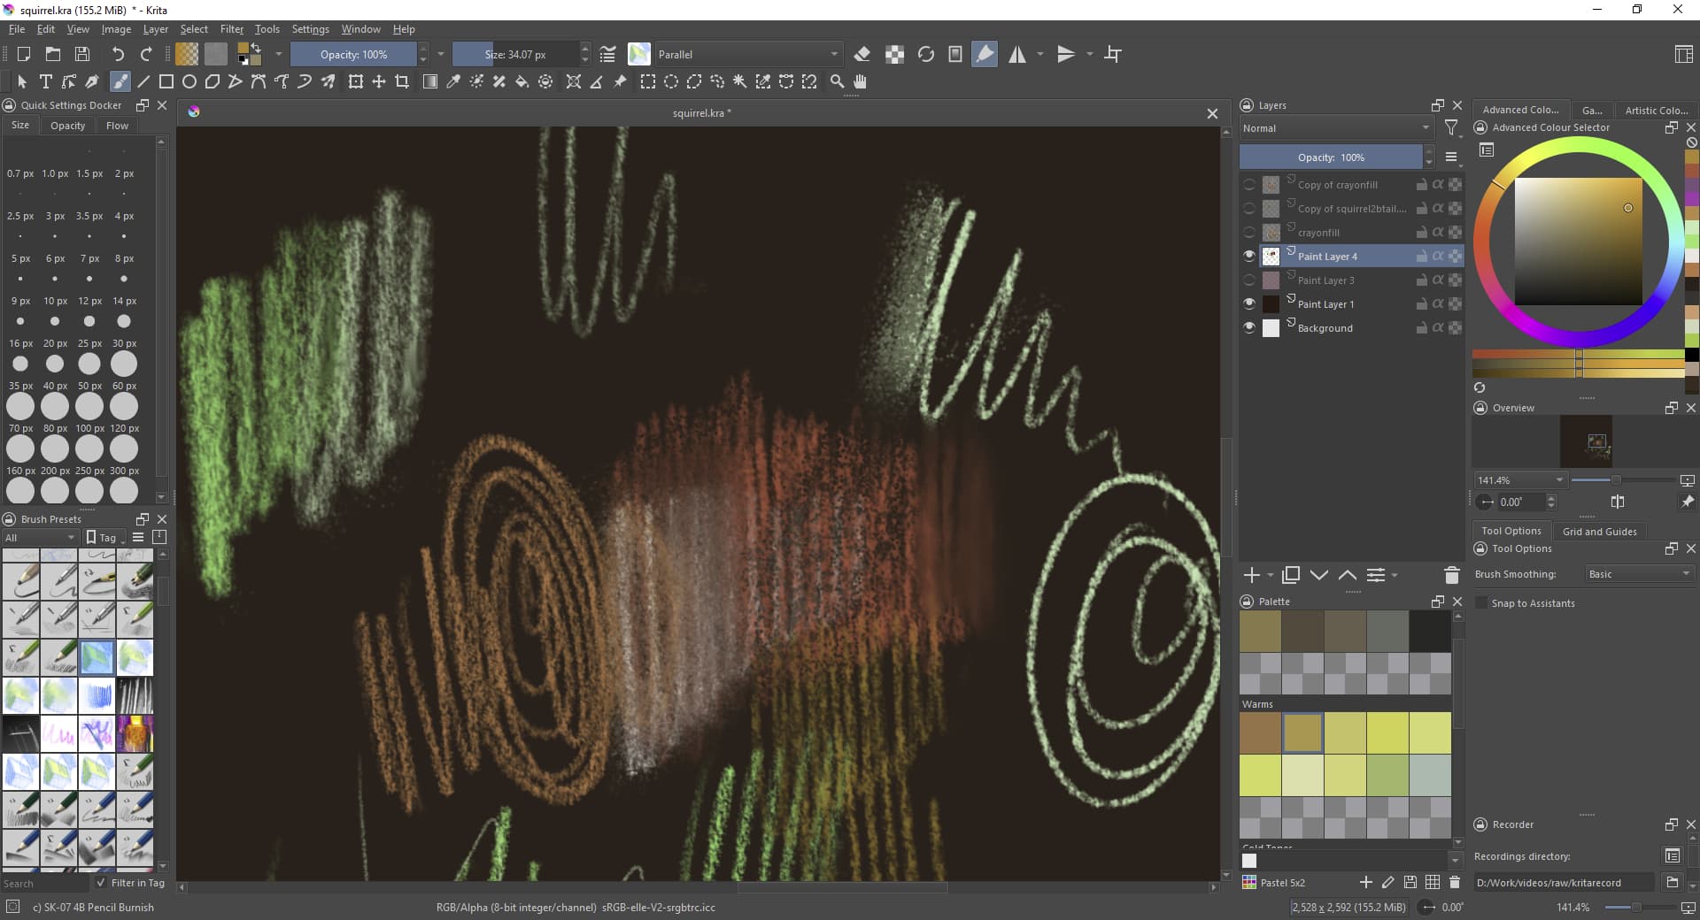Expand the Brush Smoothing dropdown
1700x920 pixels.
click(x=1638, y=574)
